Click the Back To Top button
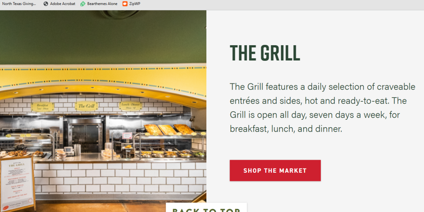The width and height of the screenshot is (424, 212). click(x=206, y=208)
